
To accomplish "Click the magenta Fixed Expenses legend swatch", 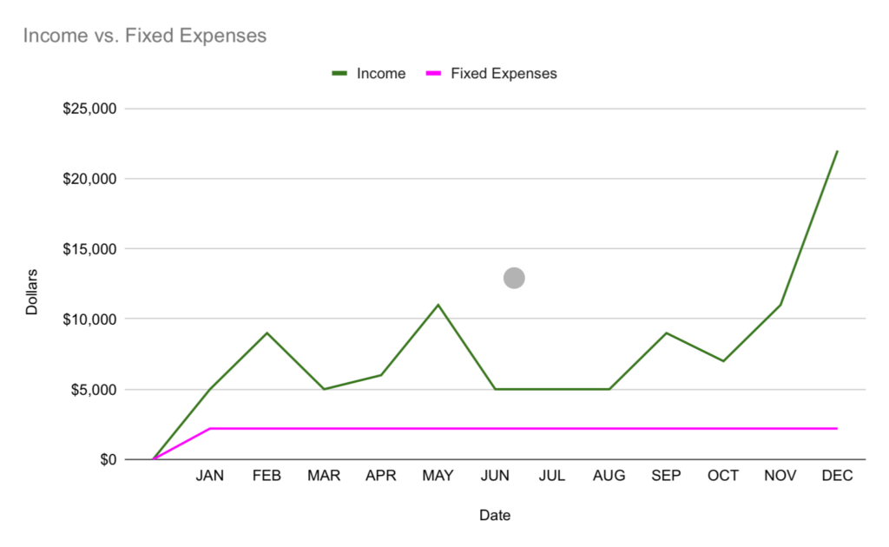I will click(x=433, y=74).
